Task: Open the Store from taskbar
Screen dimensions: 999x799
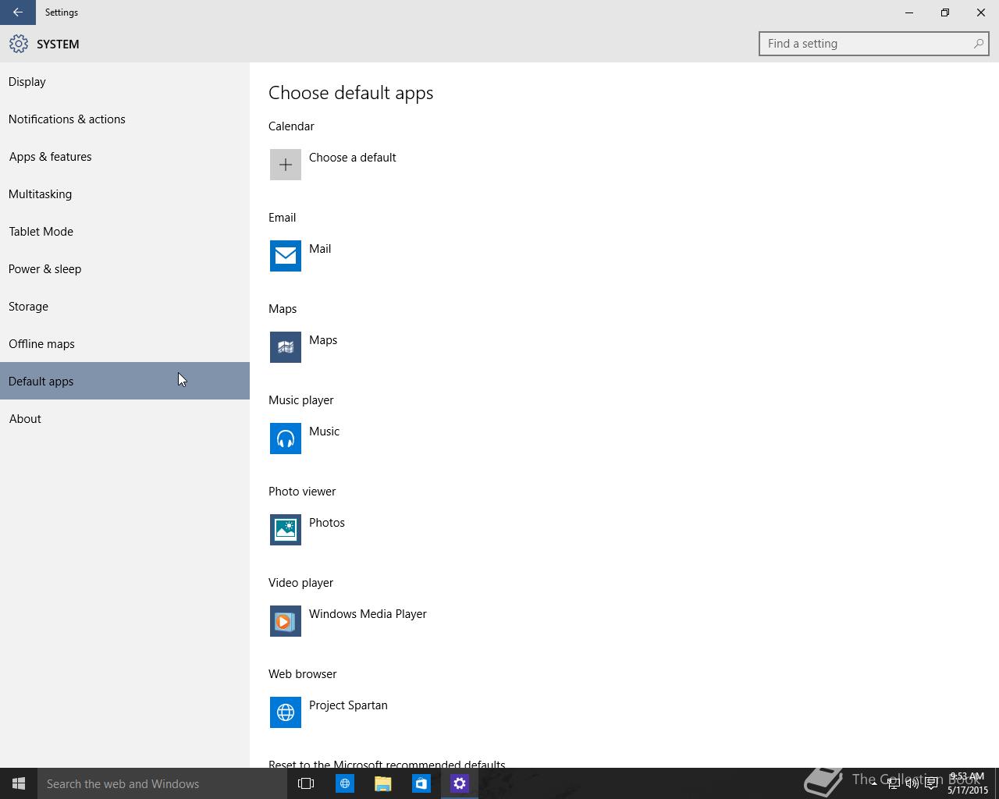Action: pos(421,783)
